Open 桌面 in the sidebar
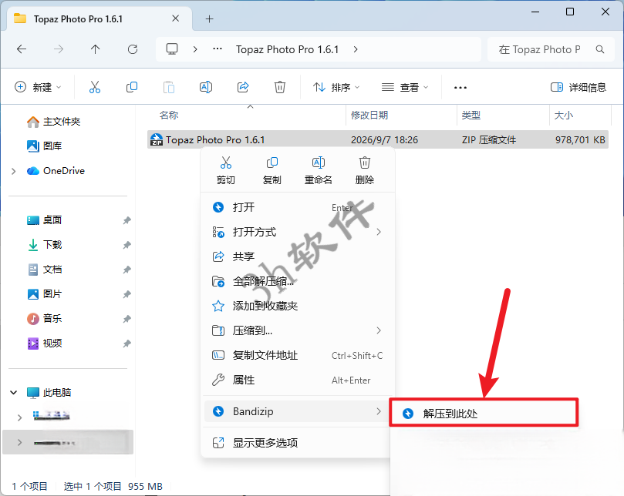624x496 pixels. [x=45, y=220]
